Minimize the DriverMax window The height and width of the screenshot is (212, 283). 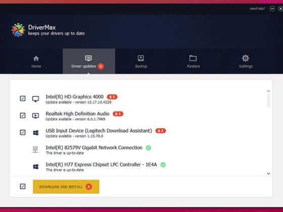click(x=272, y=9)
